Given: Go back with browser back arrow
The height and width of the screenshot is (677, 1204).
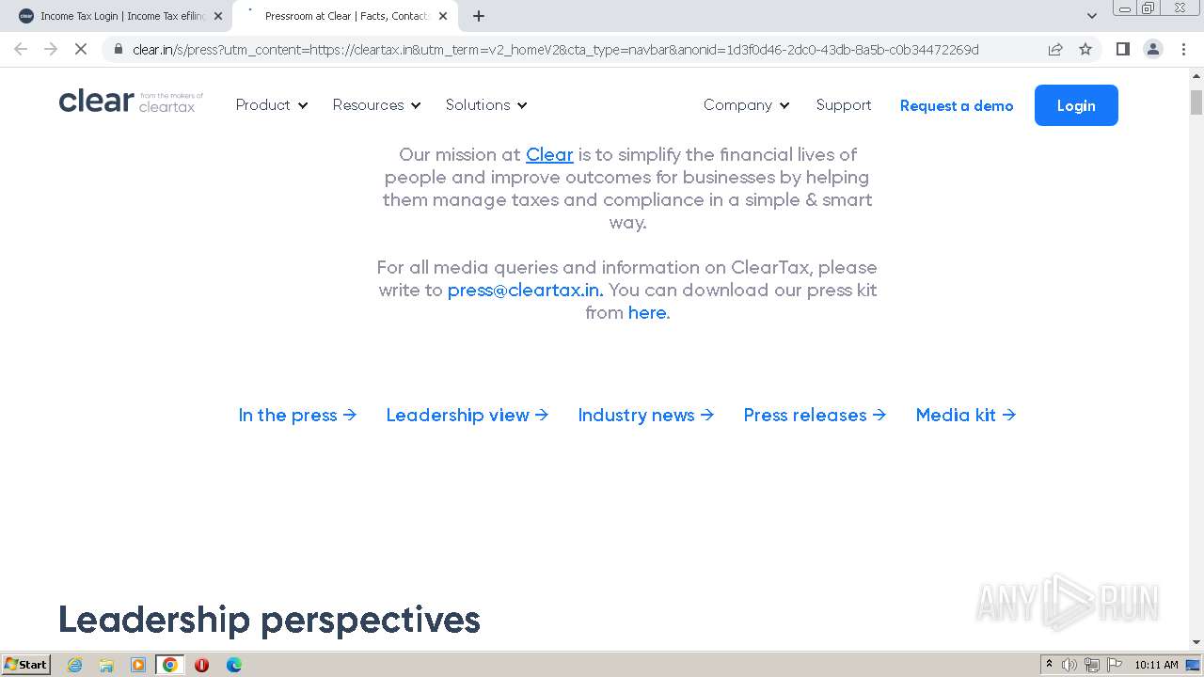Looking at the screenshot, I should tap(21, 49).
